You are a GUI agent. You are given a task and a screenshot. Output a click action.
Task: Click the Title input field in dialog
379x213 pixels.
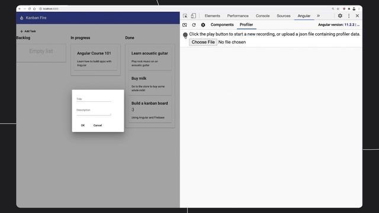(94, 99)
